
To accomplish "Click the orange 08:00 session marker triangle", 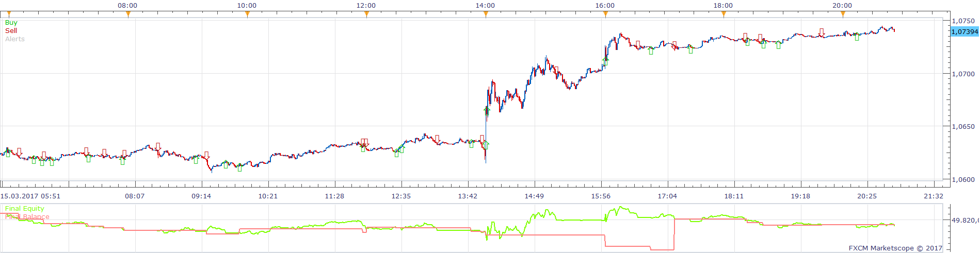I will tap(128, 14).
